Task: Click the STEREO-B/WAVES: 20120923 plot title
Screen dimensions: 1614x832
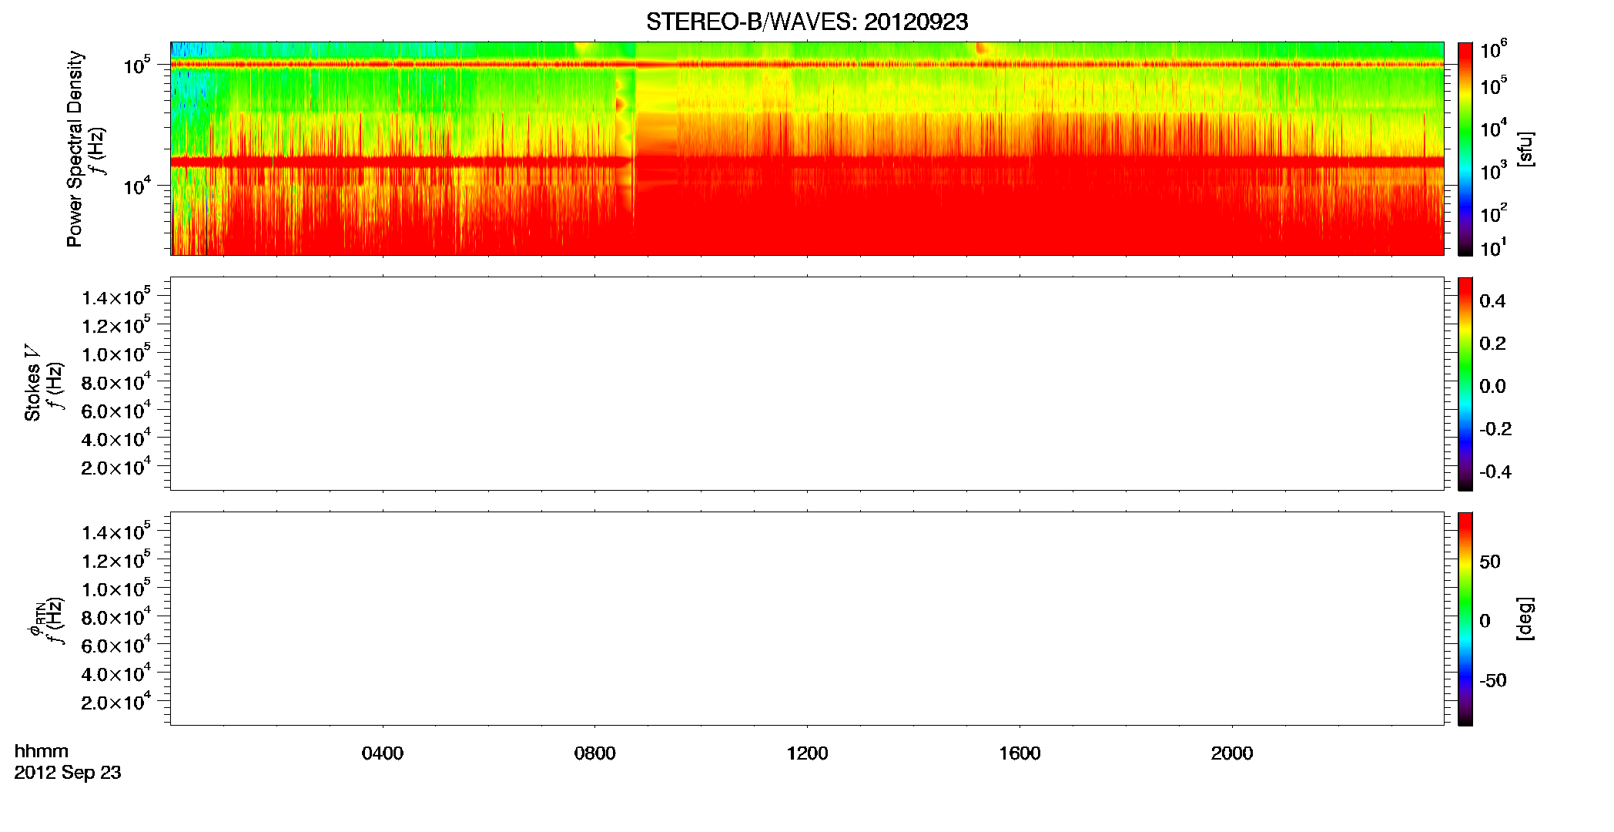Action: coord(807,22)
